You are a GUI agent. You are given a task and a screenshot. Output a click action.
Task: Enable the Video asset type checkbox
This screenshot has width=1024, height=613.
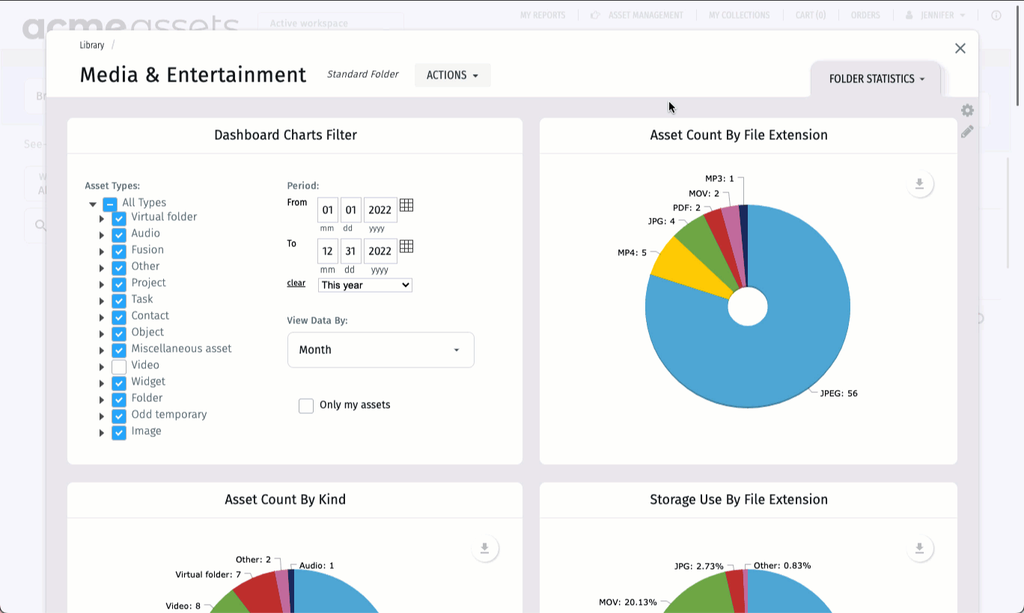point(119,367)
